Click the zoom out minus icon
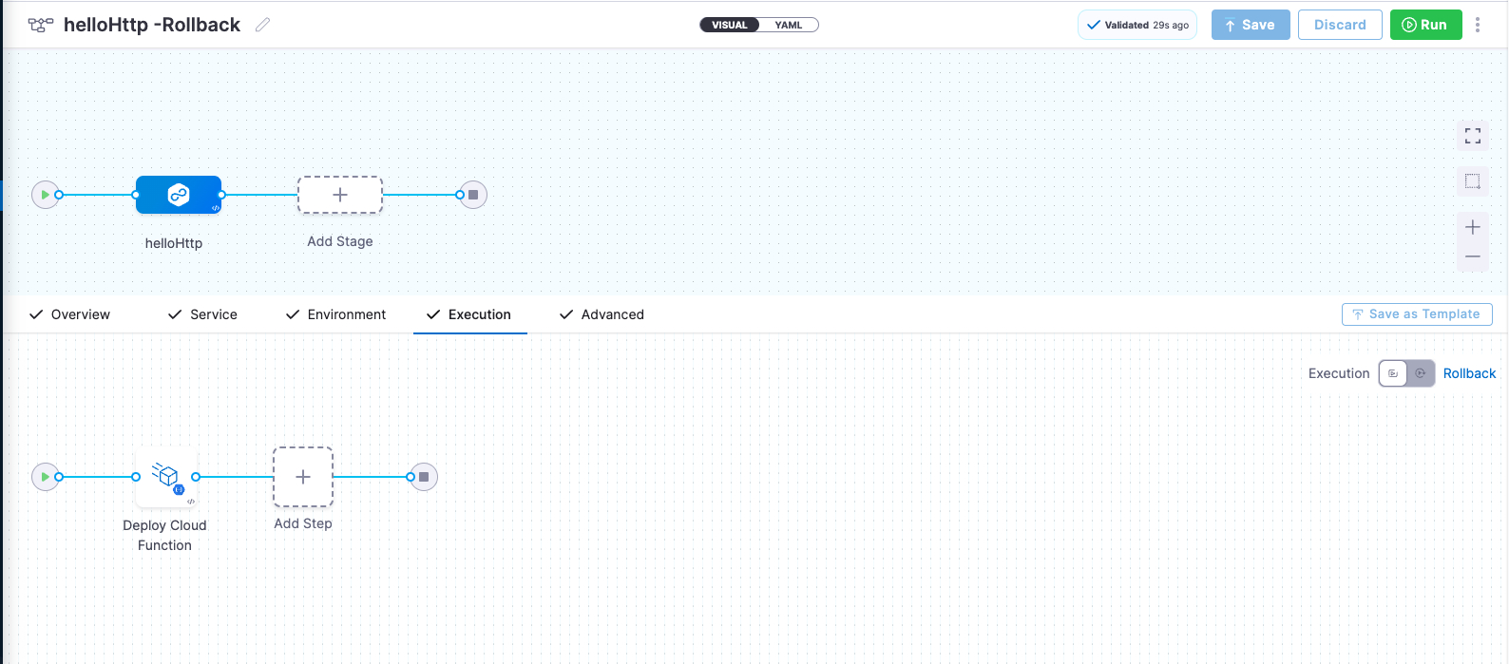This screenshot has width=1509, height=664. click(x=1473, y=256)
